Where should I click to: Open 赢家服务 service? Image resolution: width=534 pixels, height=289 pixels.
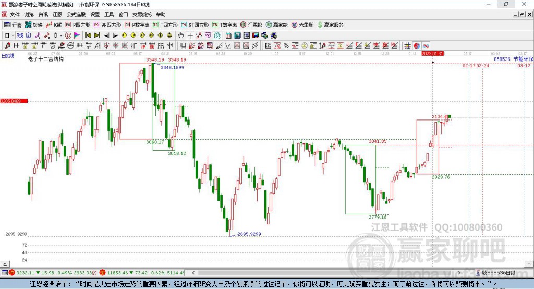pyautogui.click(x=330, y=25)
